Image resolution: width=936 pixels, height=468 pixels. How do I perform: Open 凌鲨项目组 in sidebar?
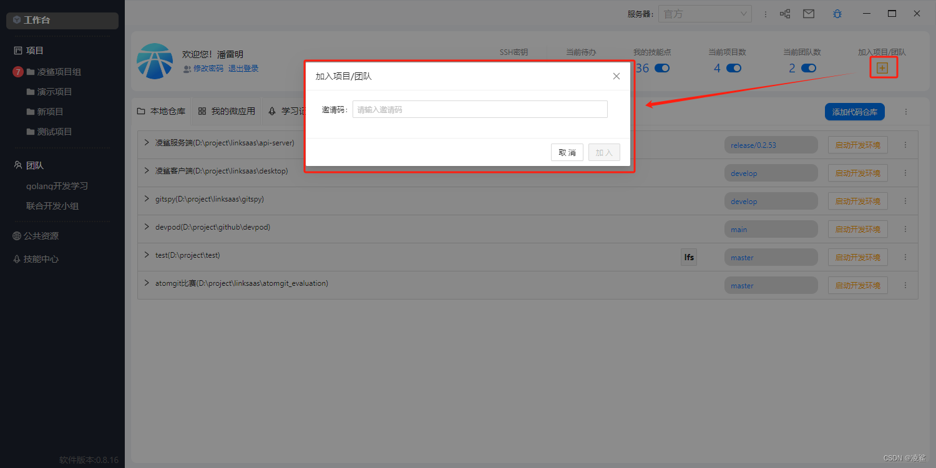(59, 72)
